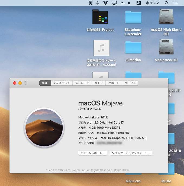Click the バージョン 10.14.1 text
The width and height of the screenshot is (184, 186).
coord(90,109)
